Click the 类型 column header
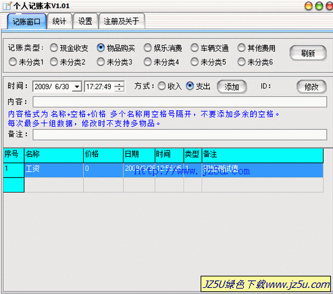Viewport: 333px width, 294px height. point(193,155)
